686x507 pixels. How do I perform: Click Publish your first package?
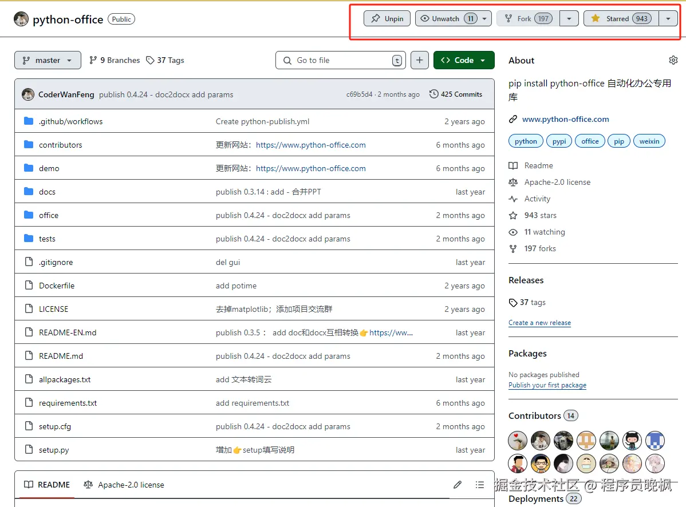click(x=547, y=385)
